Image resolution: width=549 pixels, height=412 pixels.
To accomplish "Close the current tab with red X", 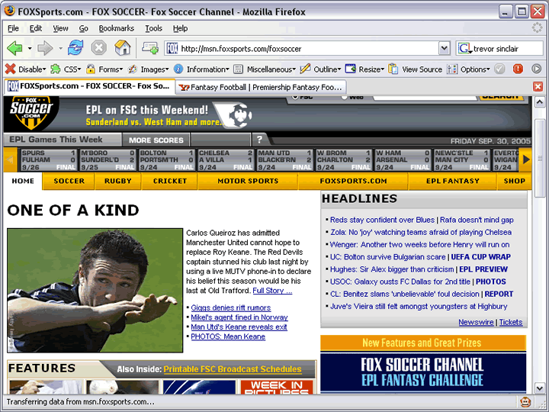I will 538,86.
